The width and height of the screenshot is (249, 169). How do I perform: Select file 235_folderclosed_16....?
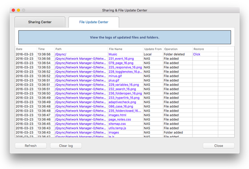[x=125, y=111]
